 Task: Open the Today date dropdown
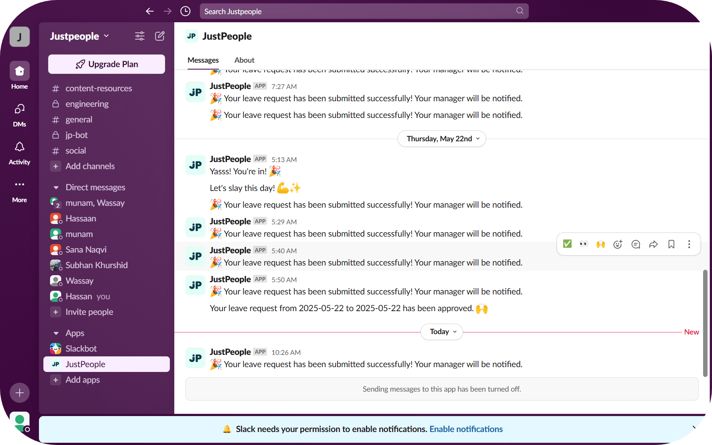[x=442, y=332]
